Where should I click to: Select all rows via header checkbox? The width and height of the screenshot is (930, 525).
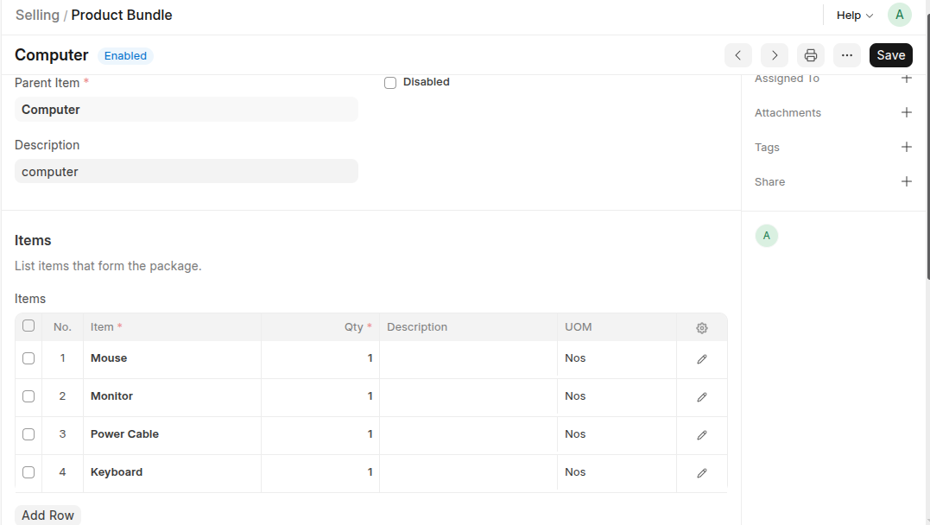point(28,326)
